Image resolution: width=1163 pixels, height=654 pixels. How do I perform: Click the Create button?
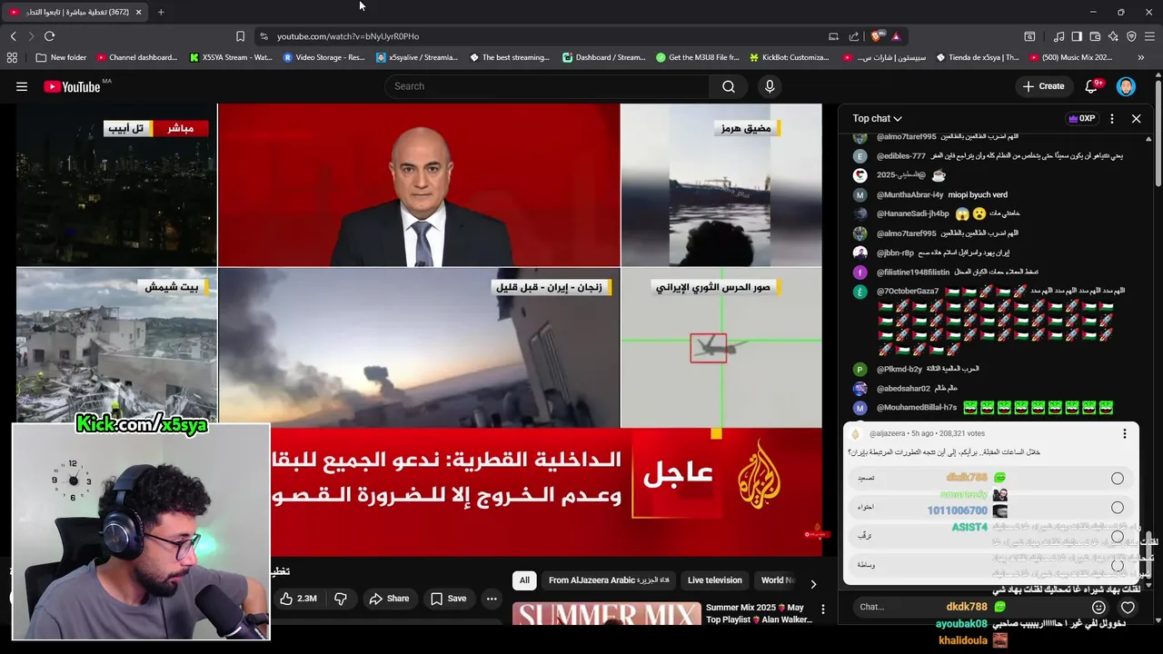click(x=1043, y=86)
